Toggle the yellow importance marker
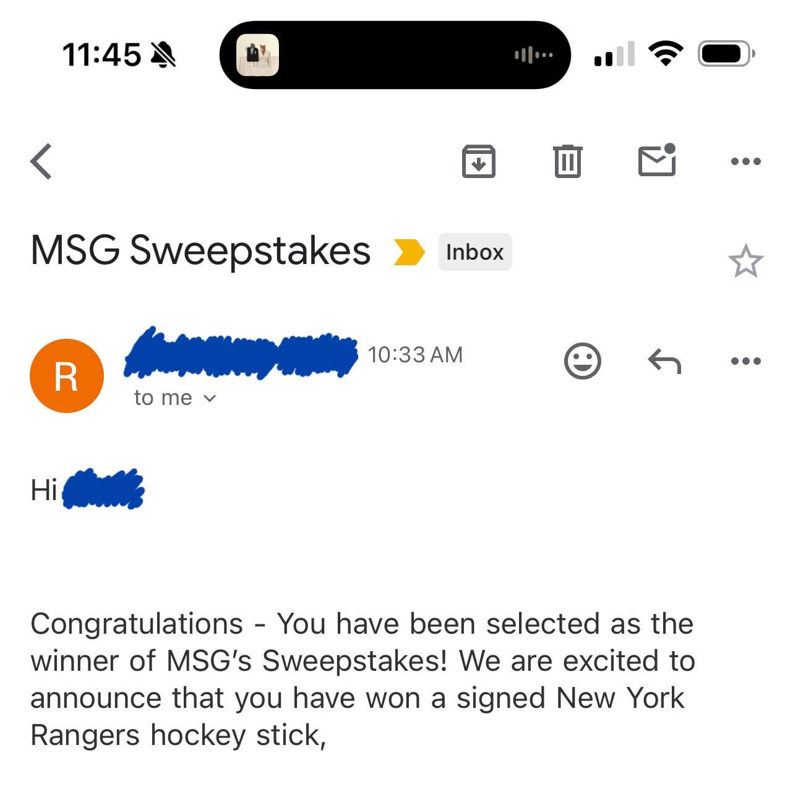The width and height of the screenshot is (798, 800). [409, 252]
